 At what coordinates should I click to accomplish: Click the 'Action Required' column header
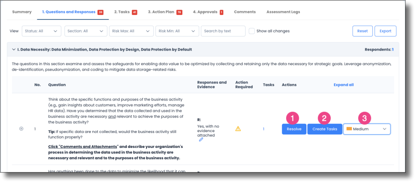pos(244,85)
